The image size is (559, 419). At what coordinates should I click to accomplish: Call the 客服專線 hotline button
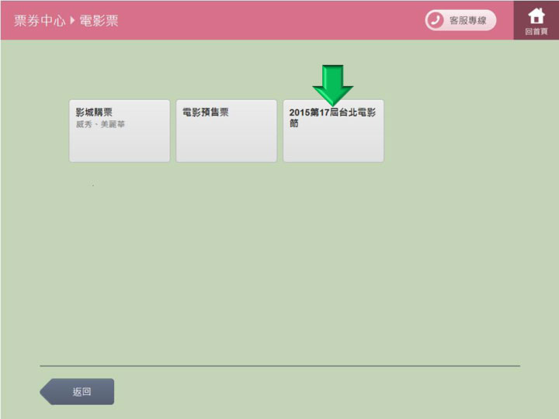[x=460, y=20]
